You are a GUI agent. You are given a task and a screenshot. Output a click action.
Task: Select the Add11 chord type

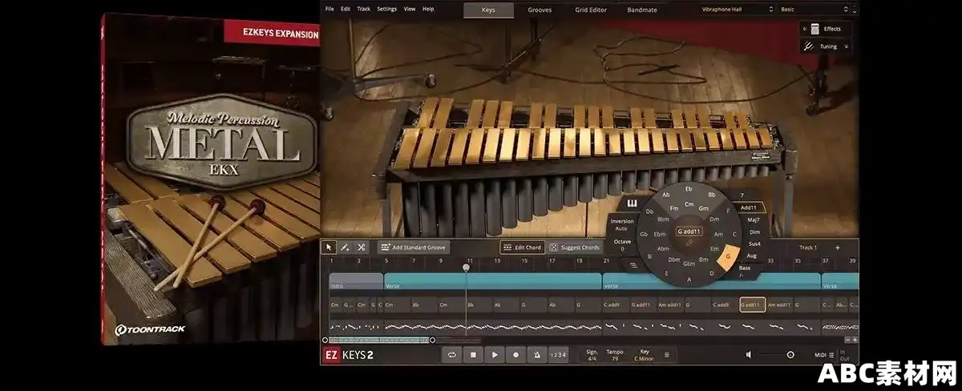coord(750,208)
